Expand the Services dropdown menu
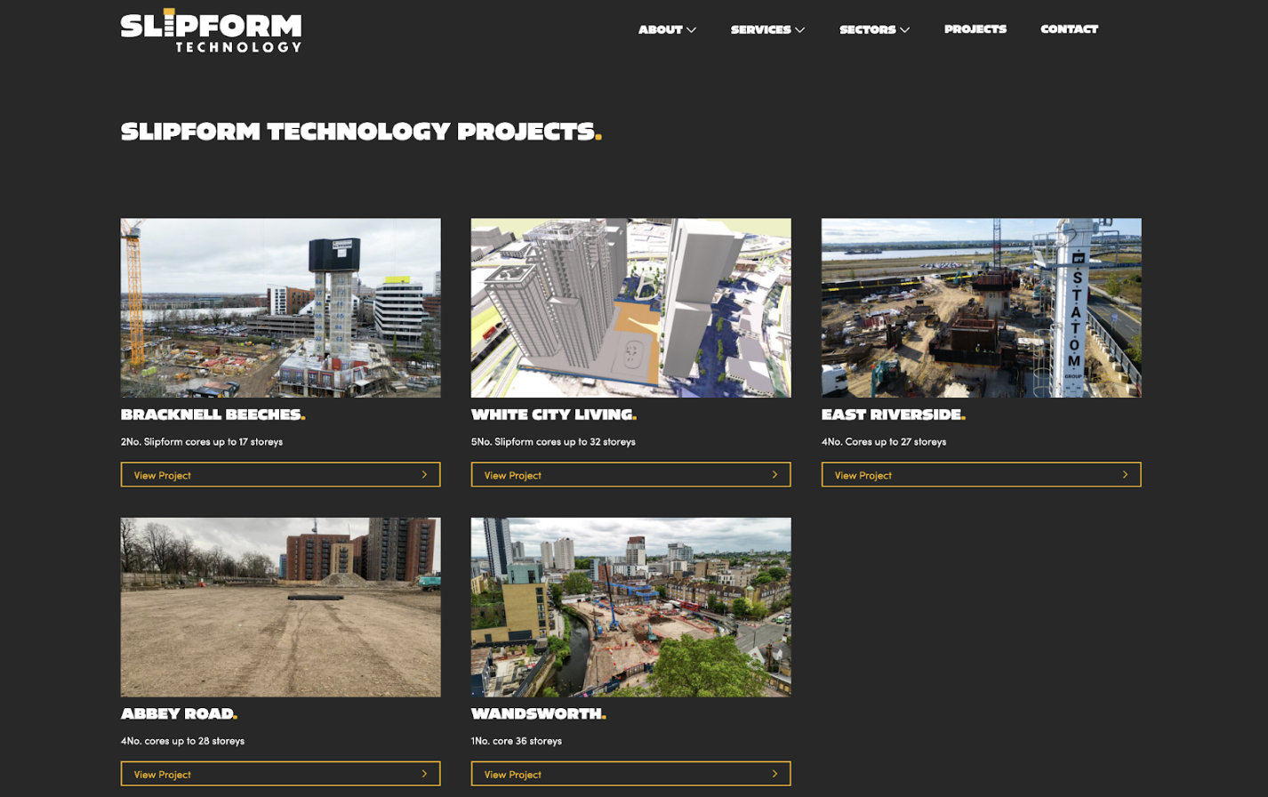The image size is (1268, 797). [767, 29]
